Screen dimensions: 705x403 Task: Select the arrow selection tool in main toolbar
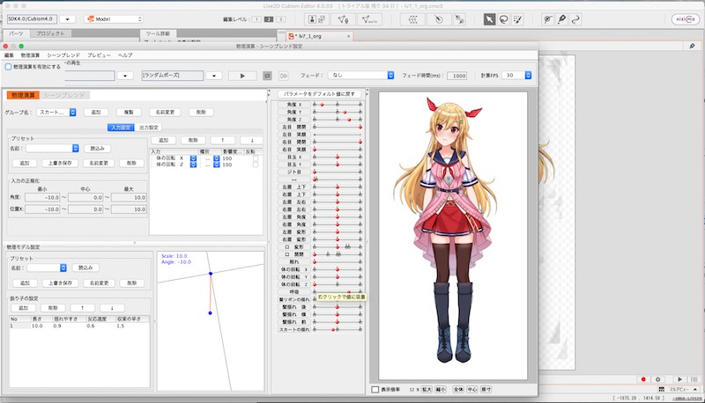pyautogui.click(x=489, y=19)
